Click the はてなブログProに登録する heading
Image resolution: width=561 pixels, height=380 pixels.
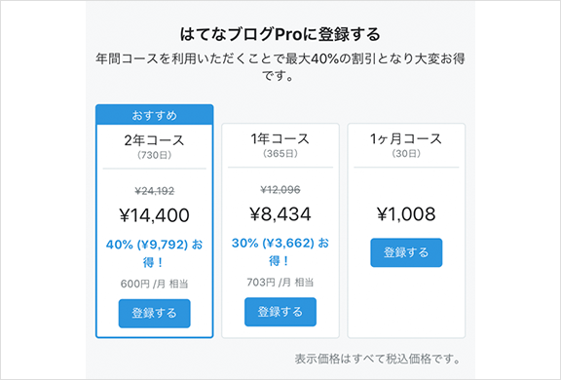point(280,34)
